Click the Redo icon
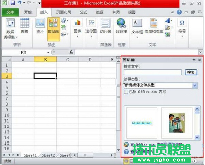205x165 pixels. (29, 3)
